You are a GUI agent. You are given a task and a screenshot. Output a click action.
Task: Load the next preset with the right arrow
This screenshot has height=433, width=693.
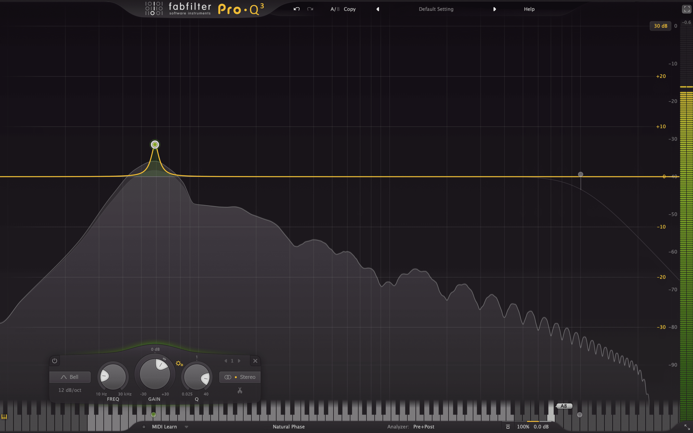[495, 9]
